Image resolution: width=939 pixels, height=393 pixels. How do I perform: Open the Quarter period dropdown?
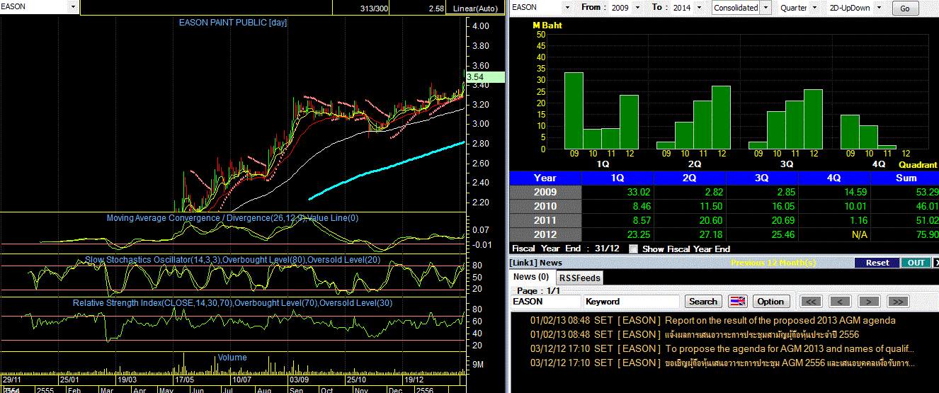815,7
